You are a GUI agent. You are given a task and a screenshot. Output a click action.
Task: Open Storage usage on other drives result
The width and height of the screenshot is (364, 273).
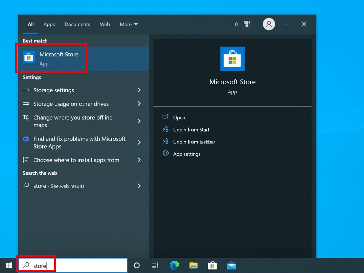(83, 104)
